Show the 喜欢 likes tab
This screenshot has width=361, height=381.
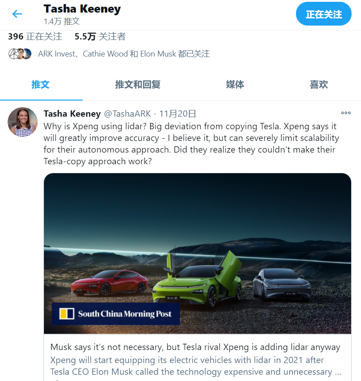click(x=319, y=84)
